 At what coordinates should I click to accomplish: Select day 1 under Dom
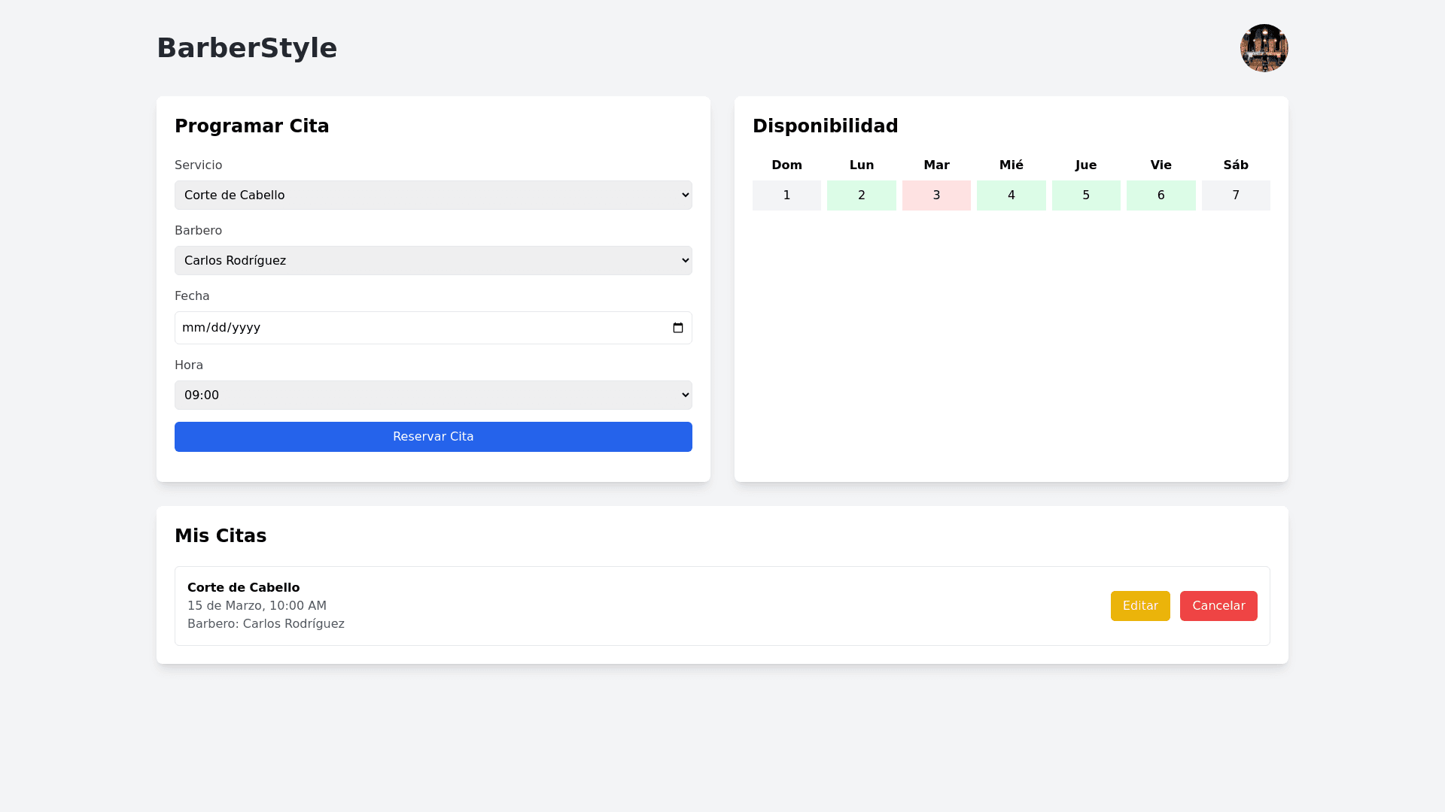[786, 195]
